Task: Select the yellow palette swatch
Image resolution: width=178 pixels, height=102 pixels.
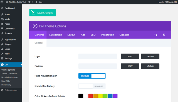Action: pos(100,96)
